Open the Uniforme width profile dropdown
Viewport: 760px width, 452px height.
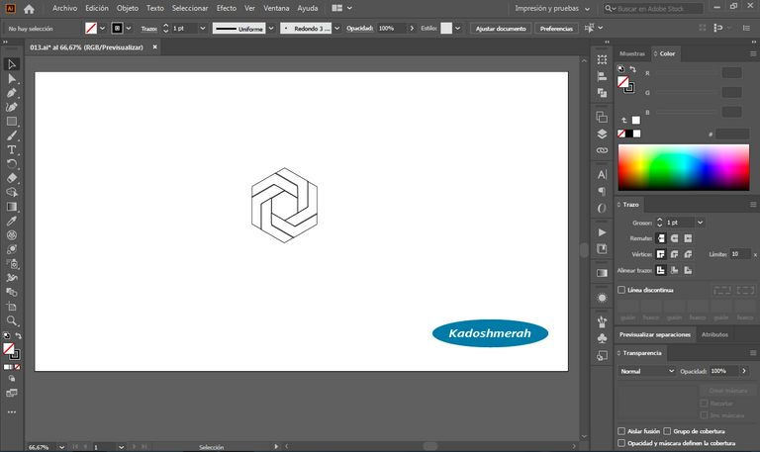click(x=271, y=29)
